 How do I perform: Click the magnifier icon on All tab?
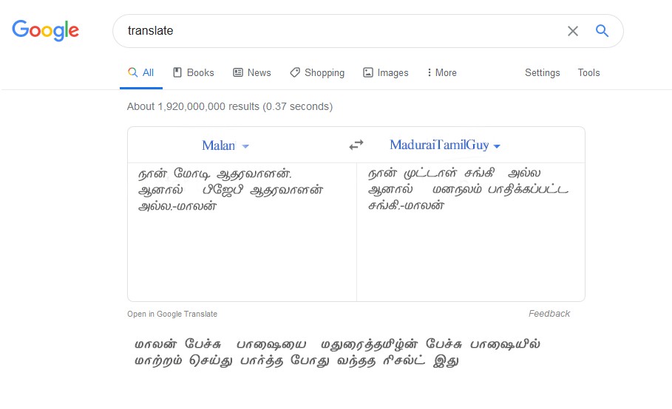pyautogui.click(x=133, y=72)
